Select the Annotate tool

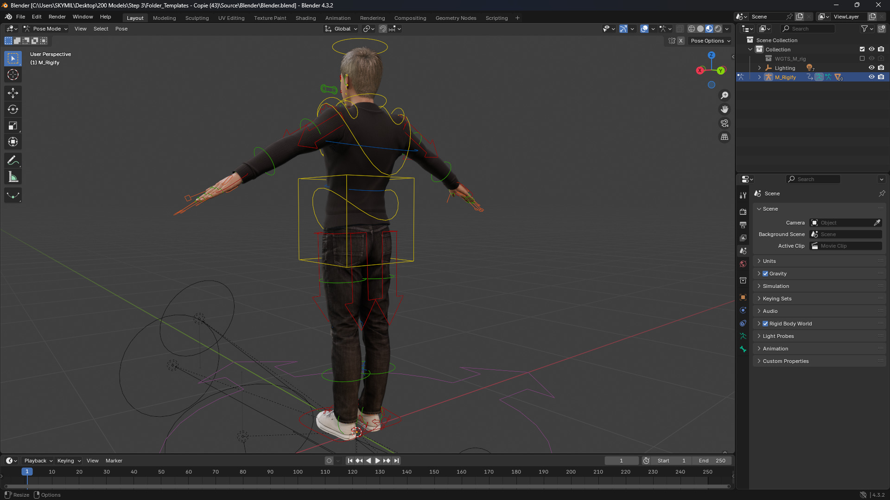pyautogui.click(x=13, y=161)
